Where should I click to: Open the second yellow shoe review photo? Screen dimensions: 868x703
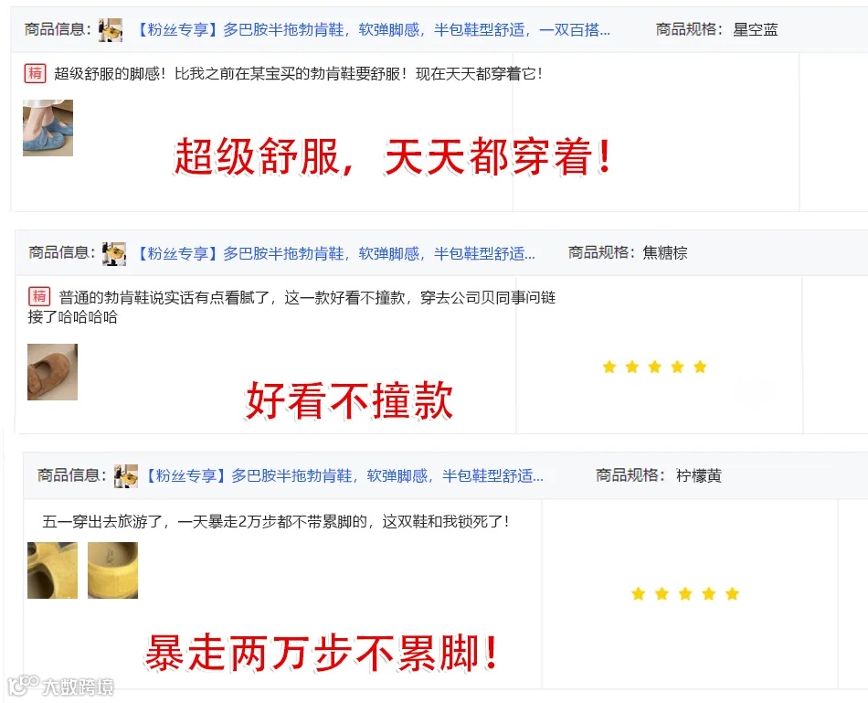pos(113,570)
